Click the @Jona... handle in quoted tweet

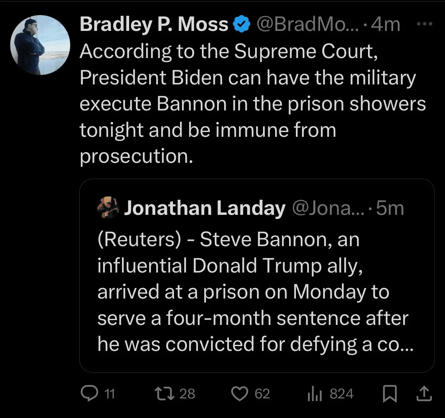click(328, 208)
